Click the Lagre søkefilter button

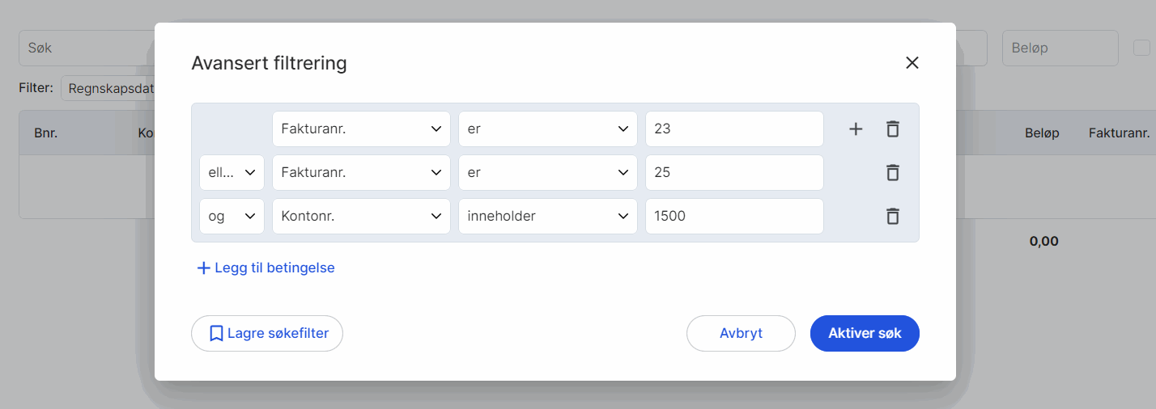click(267, 333)
